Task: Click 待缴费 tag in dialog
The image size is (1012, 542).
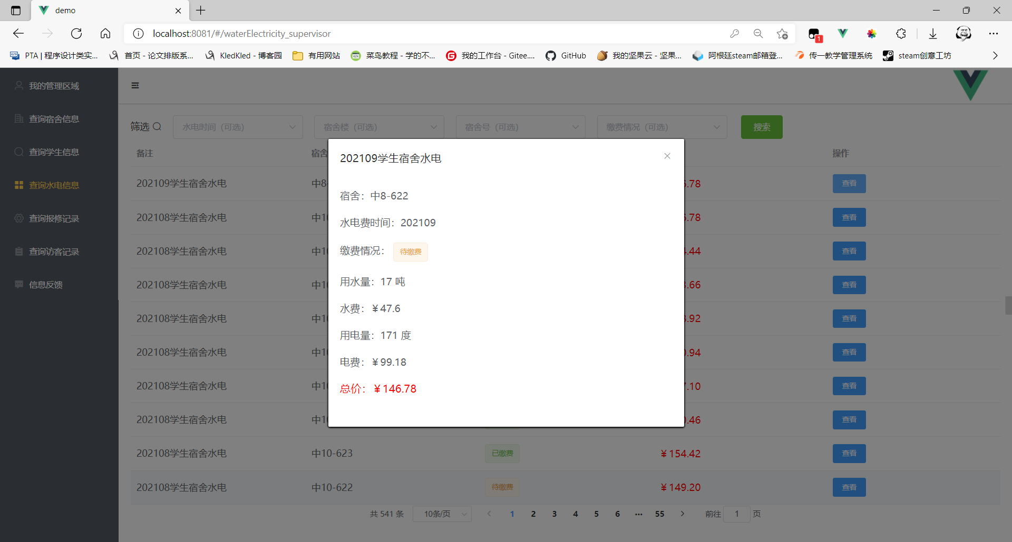Action: (x=411, y=252)
